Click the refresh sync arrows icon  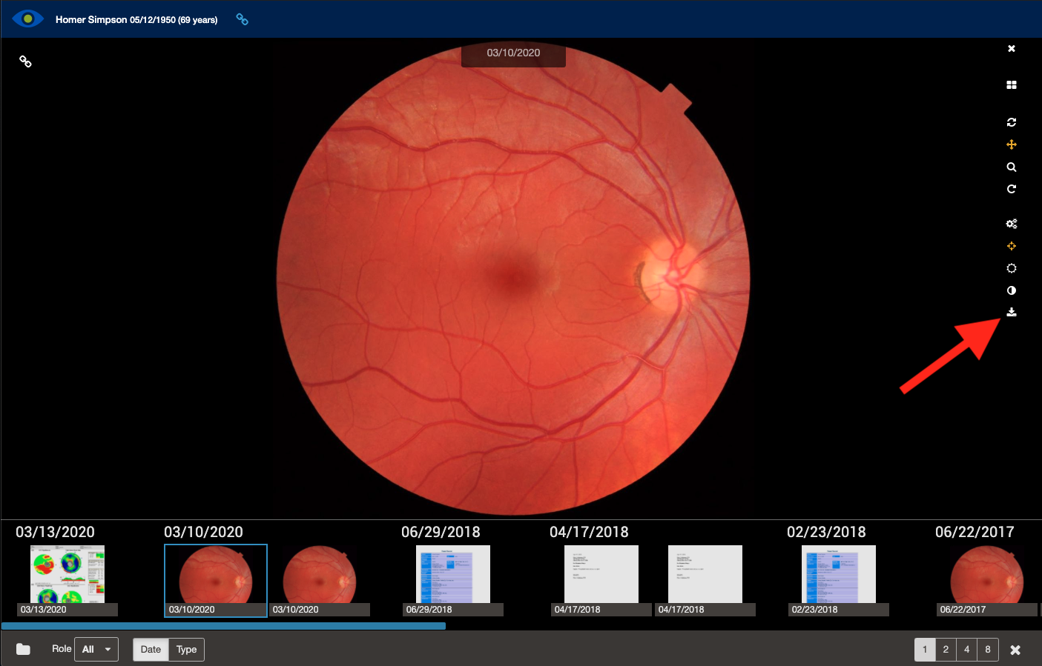click(x=1011, y=122)
